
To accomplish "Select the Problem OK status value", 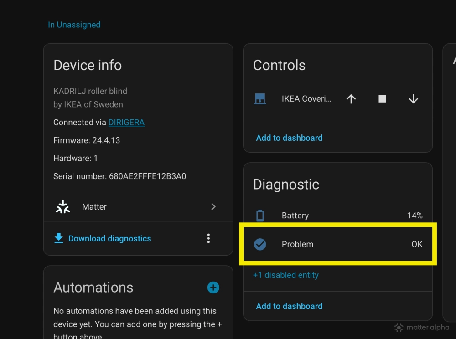I will point(417,244).
